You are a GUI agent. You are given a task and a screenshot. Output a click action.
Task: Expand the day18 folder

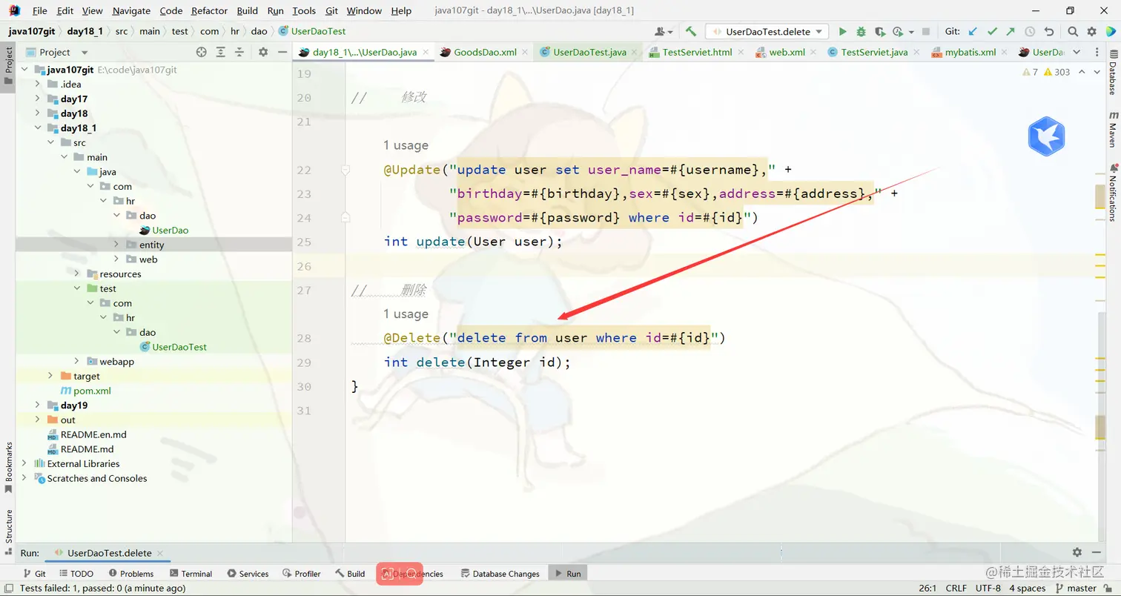[37, 113]
